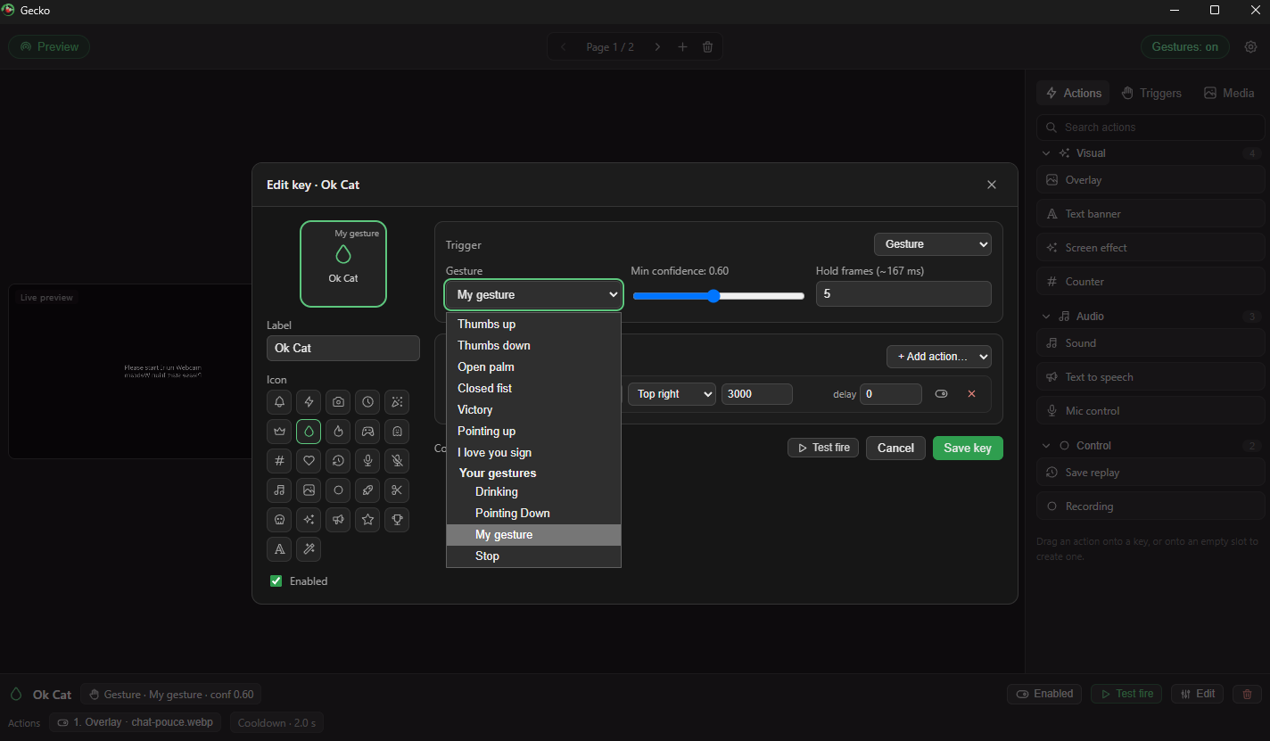Choose the rocket icon
Viewport: 1270px width, 741px height.
pos(367,490)
